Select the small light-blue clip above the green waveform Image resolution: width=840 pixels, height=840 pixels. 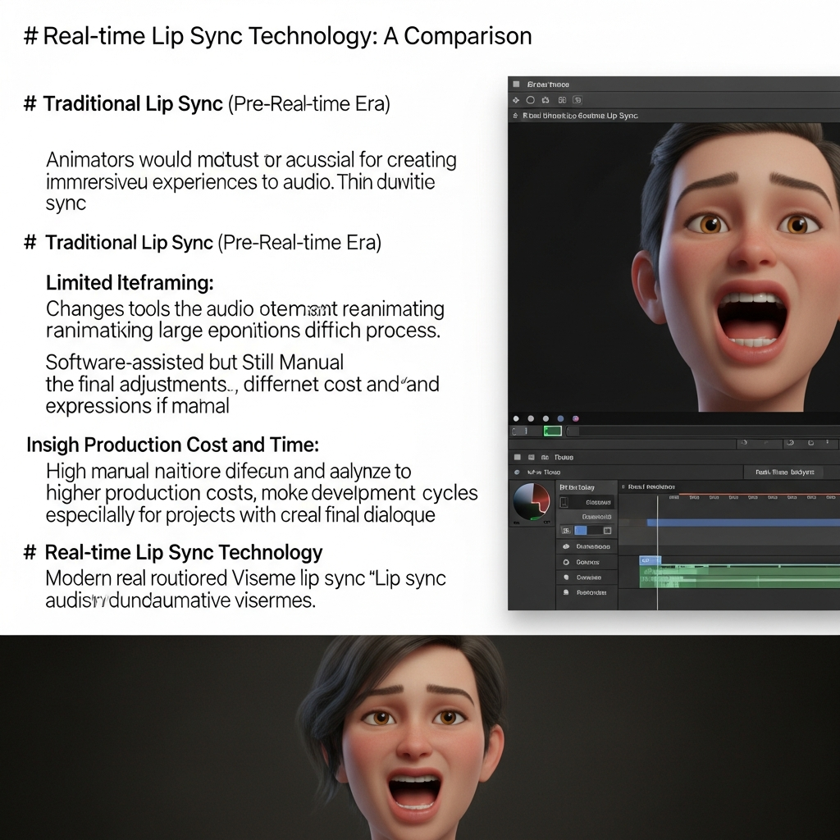(x=650, y=560)
